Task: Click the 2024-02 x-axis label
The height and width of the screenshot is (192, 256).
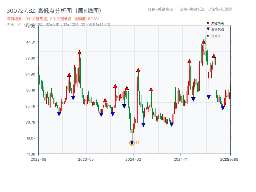Action: click(x=133, y=159)
